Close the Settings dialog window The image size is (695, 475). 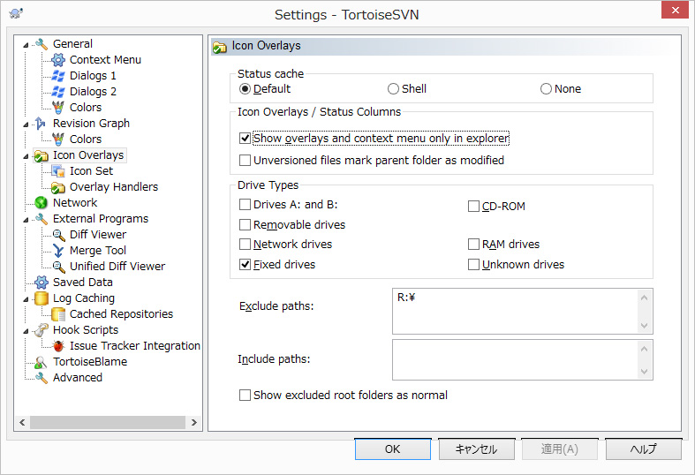[675, 10]
